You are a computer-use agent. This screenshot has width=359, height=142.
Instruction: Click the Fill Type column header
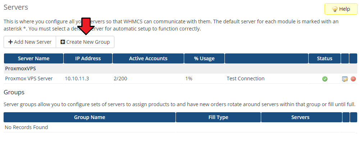[218, 117]
